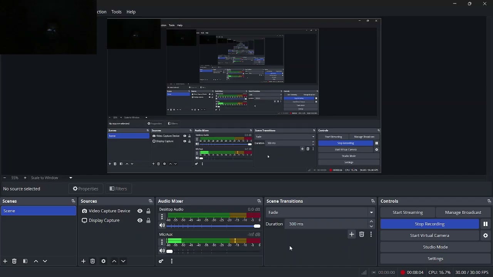
Task: Select the Scene item in Scenes list
Action: pyautogui.click(x=39, y=211)
